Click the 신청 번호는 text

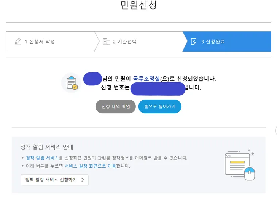coord(115,87)
